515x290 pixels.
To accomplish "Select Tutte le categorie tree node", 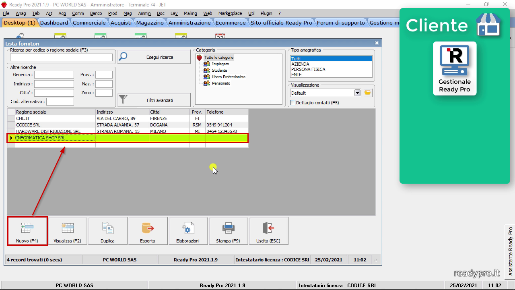I will pyautogui.click(x=218, y=58).
